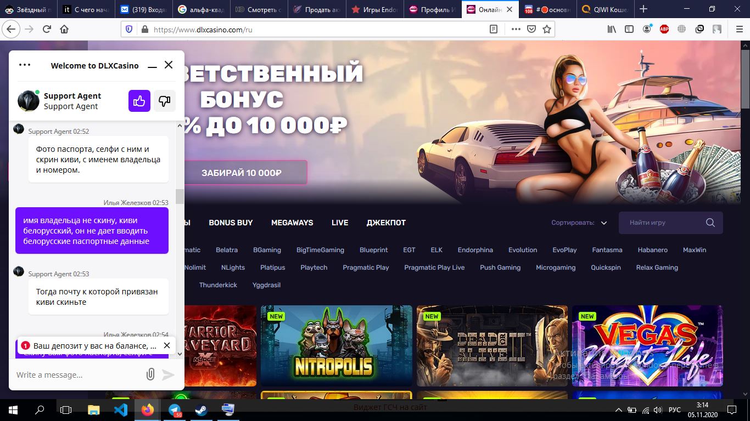Show hidden tray icons chevron
750x421 pixels.
(619, 409)
